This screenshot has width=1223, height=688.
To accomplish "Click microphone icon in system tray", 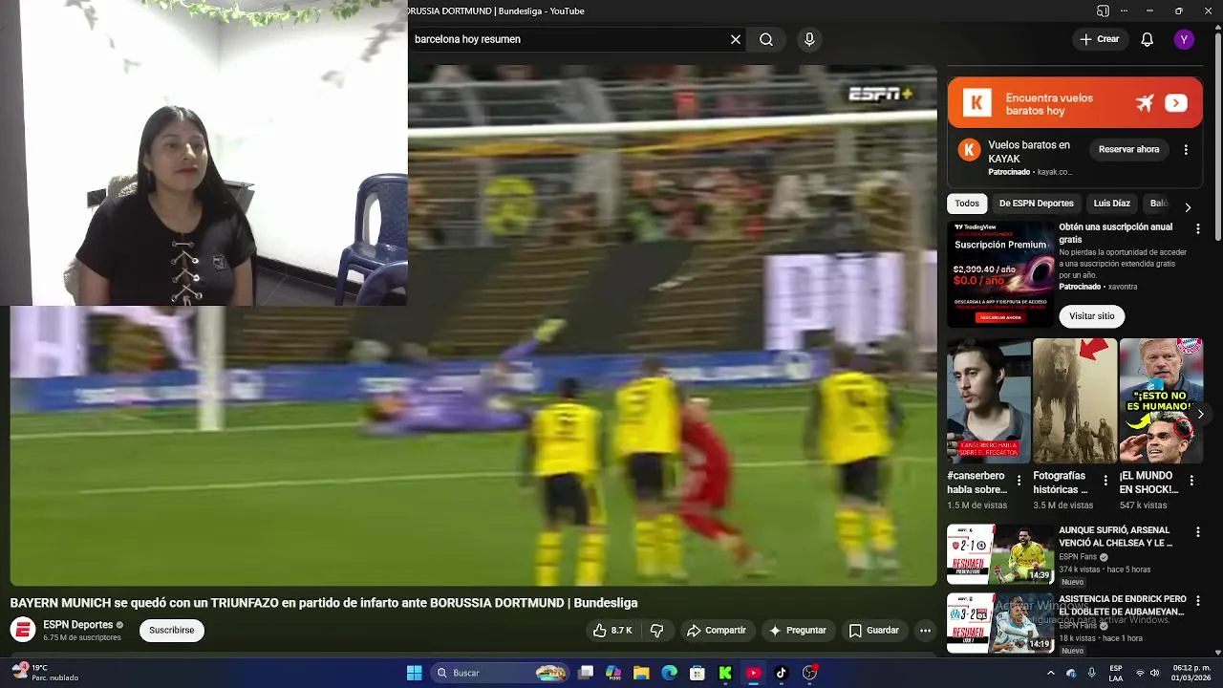I will pos(1091,673).
